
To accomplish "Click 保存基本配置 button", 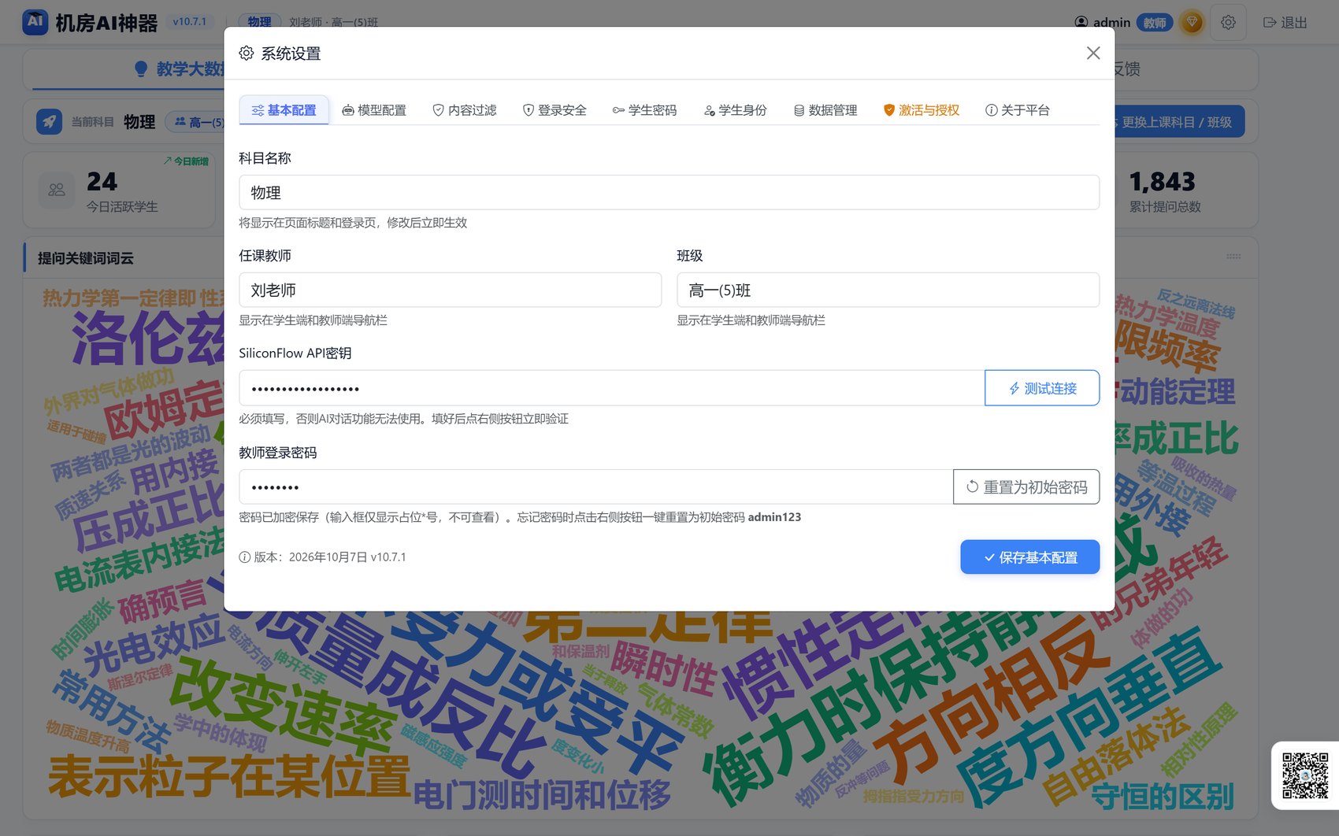I will pyautogui.click(x=1029, y=557).
